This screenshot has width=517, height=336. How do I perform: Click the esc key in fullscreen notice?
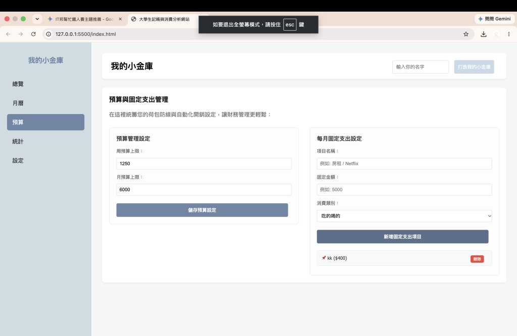point(290,25)
